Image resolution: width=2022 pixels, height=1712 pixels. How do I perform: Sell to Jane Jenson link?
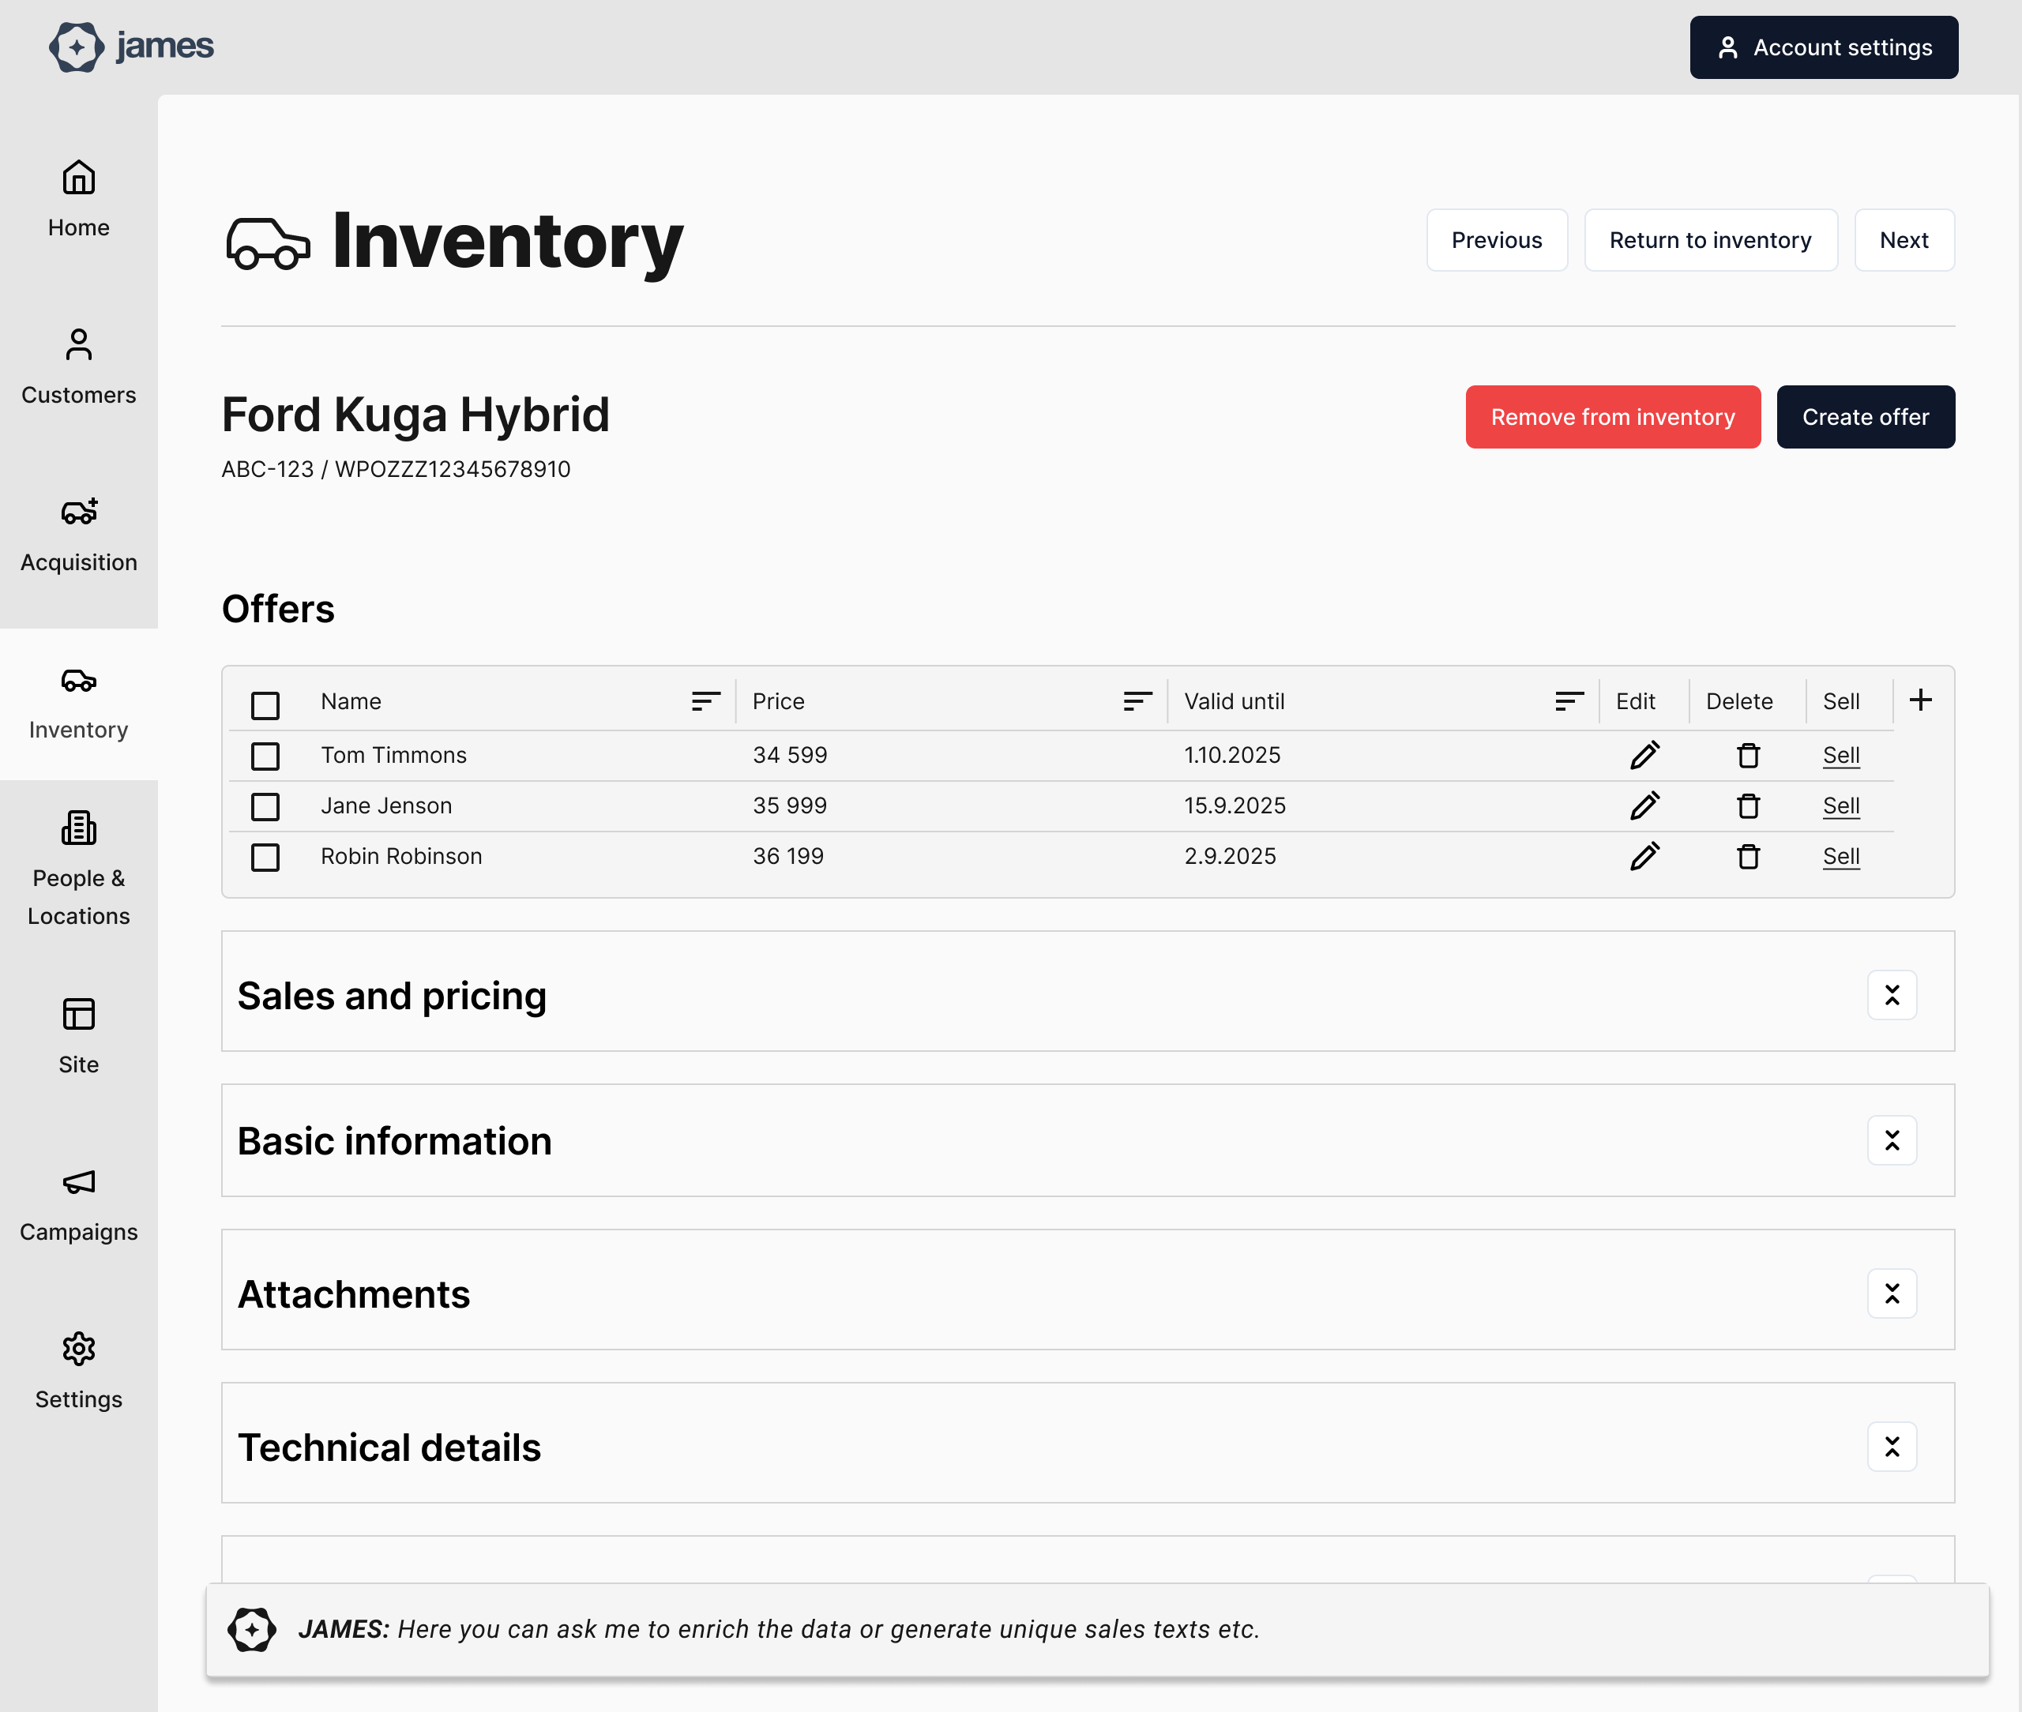(1840, 805)
